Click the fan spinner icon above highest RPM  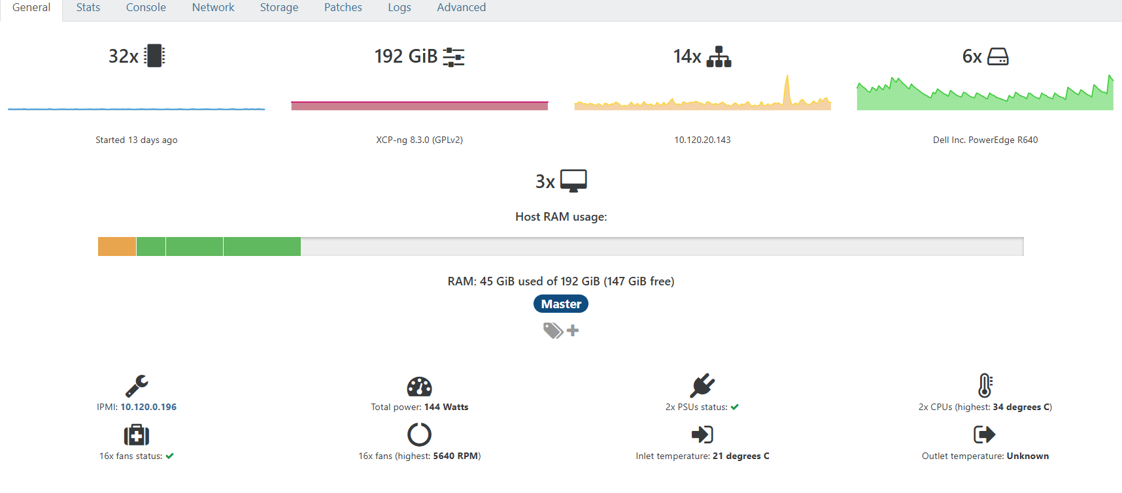pyautogui.click(x=419, y=435)
